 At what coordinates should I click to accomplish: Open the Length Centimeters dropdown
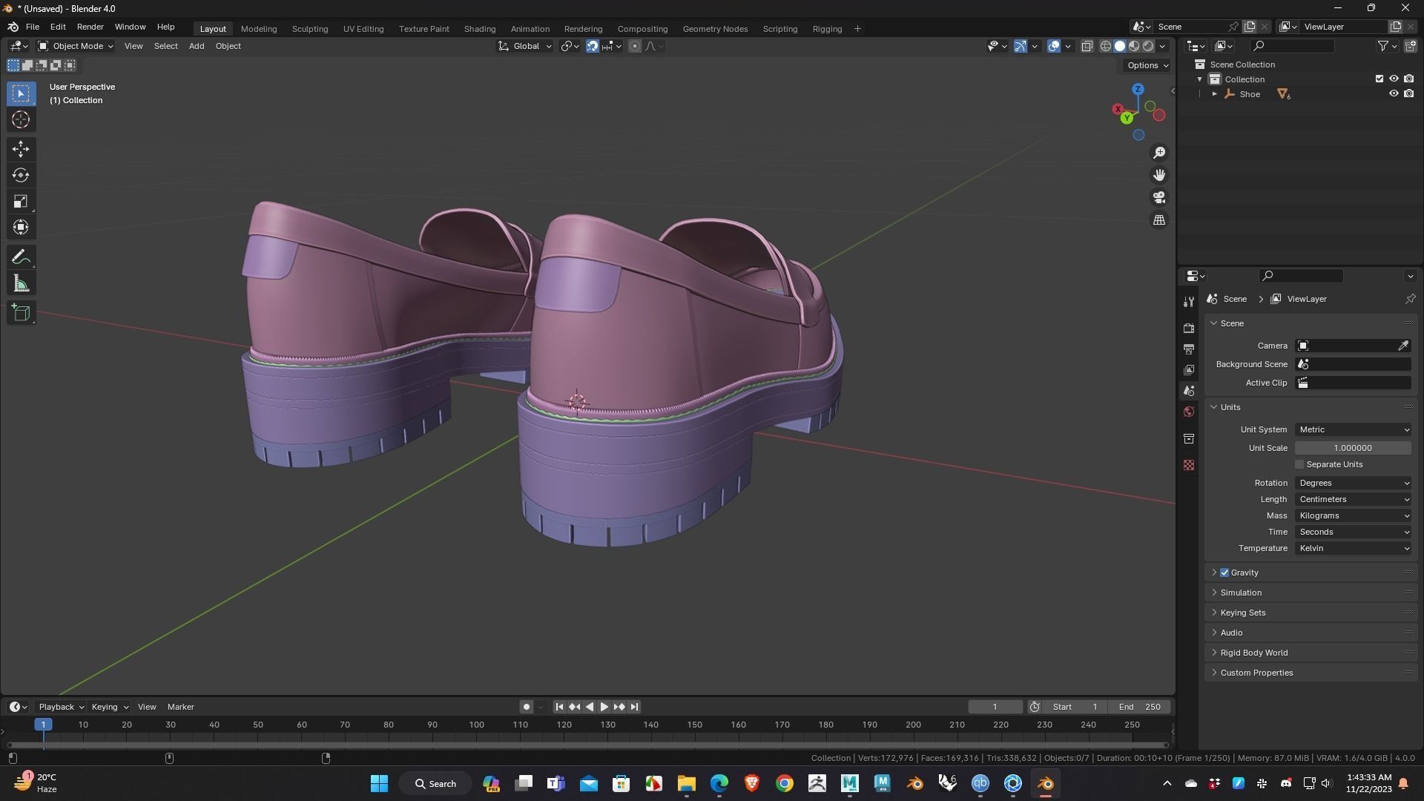click(1354, 499)
